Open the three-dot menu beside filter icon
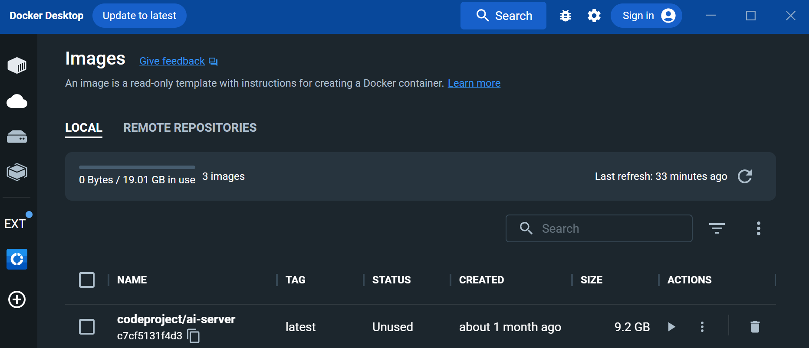The width and height of the screenshot is (809, 348). point(759,228)
